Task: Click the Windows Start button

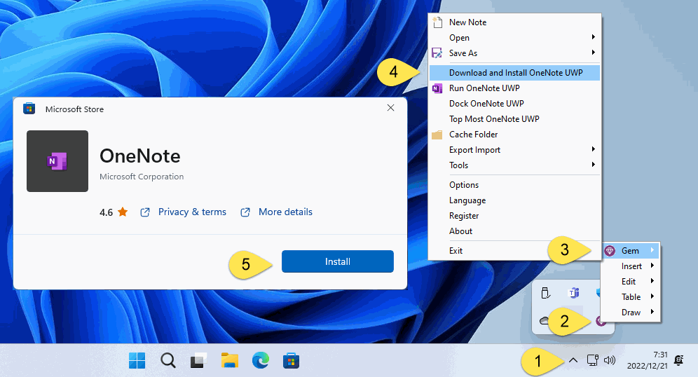Action: 137,360
